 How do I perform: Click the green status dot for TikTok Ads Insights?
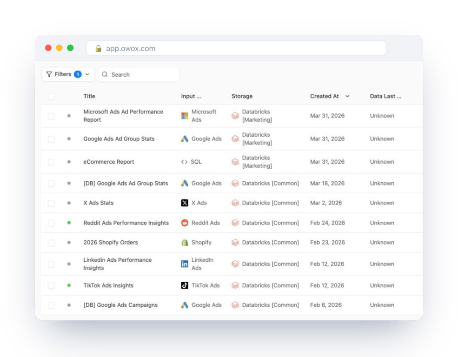click(69, 285)
